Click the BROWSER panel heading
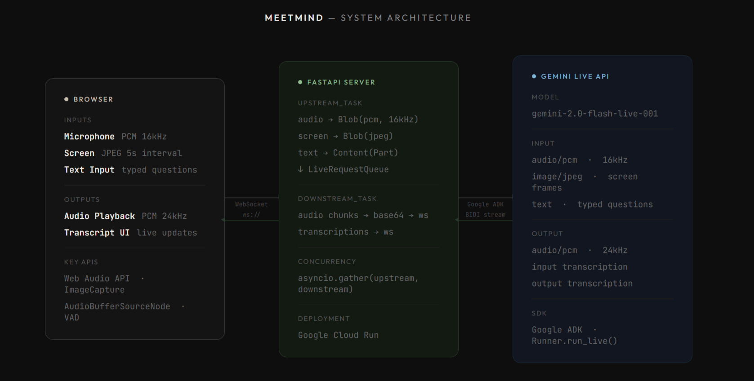Image resolution: width=754 pixels, height=381 pixels. click(x=94, y=99)
